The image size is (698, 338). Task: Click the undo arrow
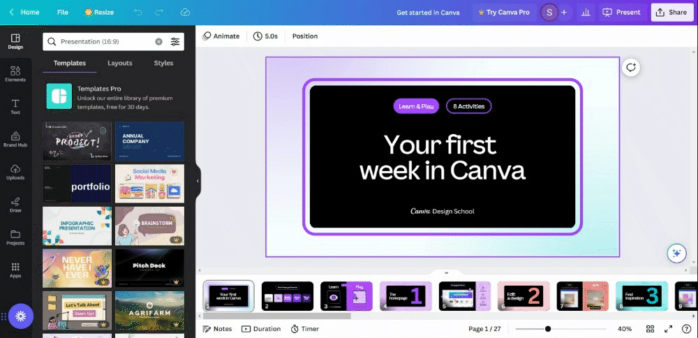[x=138, y=12]
